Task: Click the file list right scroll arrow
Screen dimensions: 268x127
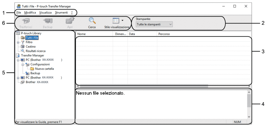Action: [249, 86]
